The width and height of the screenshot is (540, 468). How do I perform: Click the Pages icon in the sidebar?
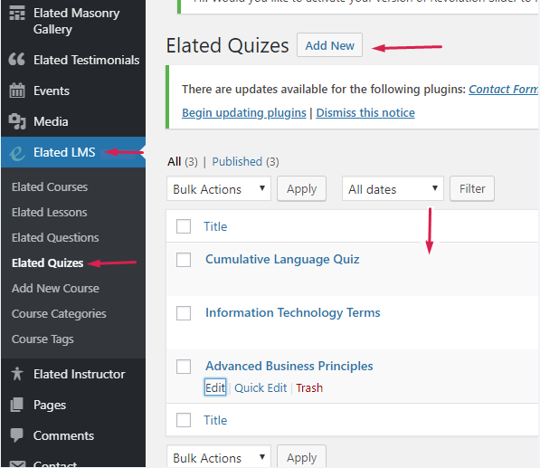coord(17,405)
